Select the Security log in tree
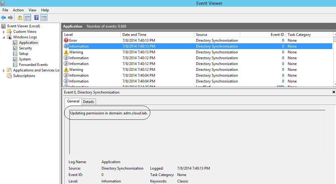 click(25, 48)
